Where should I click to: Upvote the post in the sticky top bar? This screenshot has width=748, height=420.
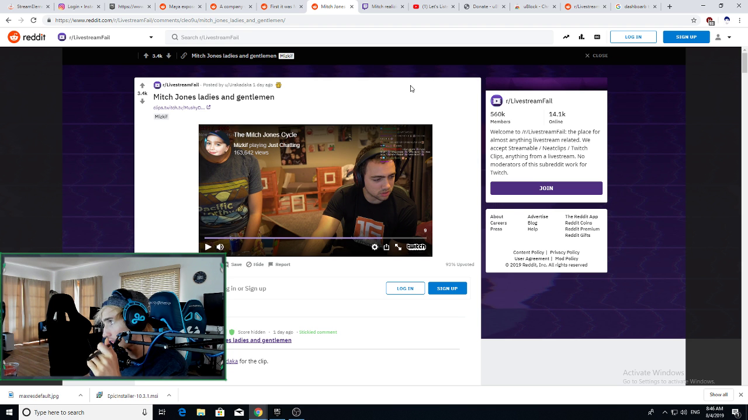(x=146, y=55)
